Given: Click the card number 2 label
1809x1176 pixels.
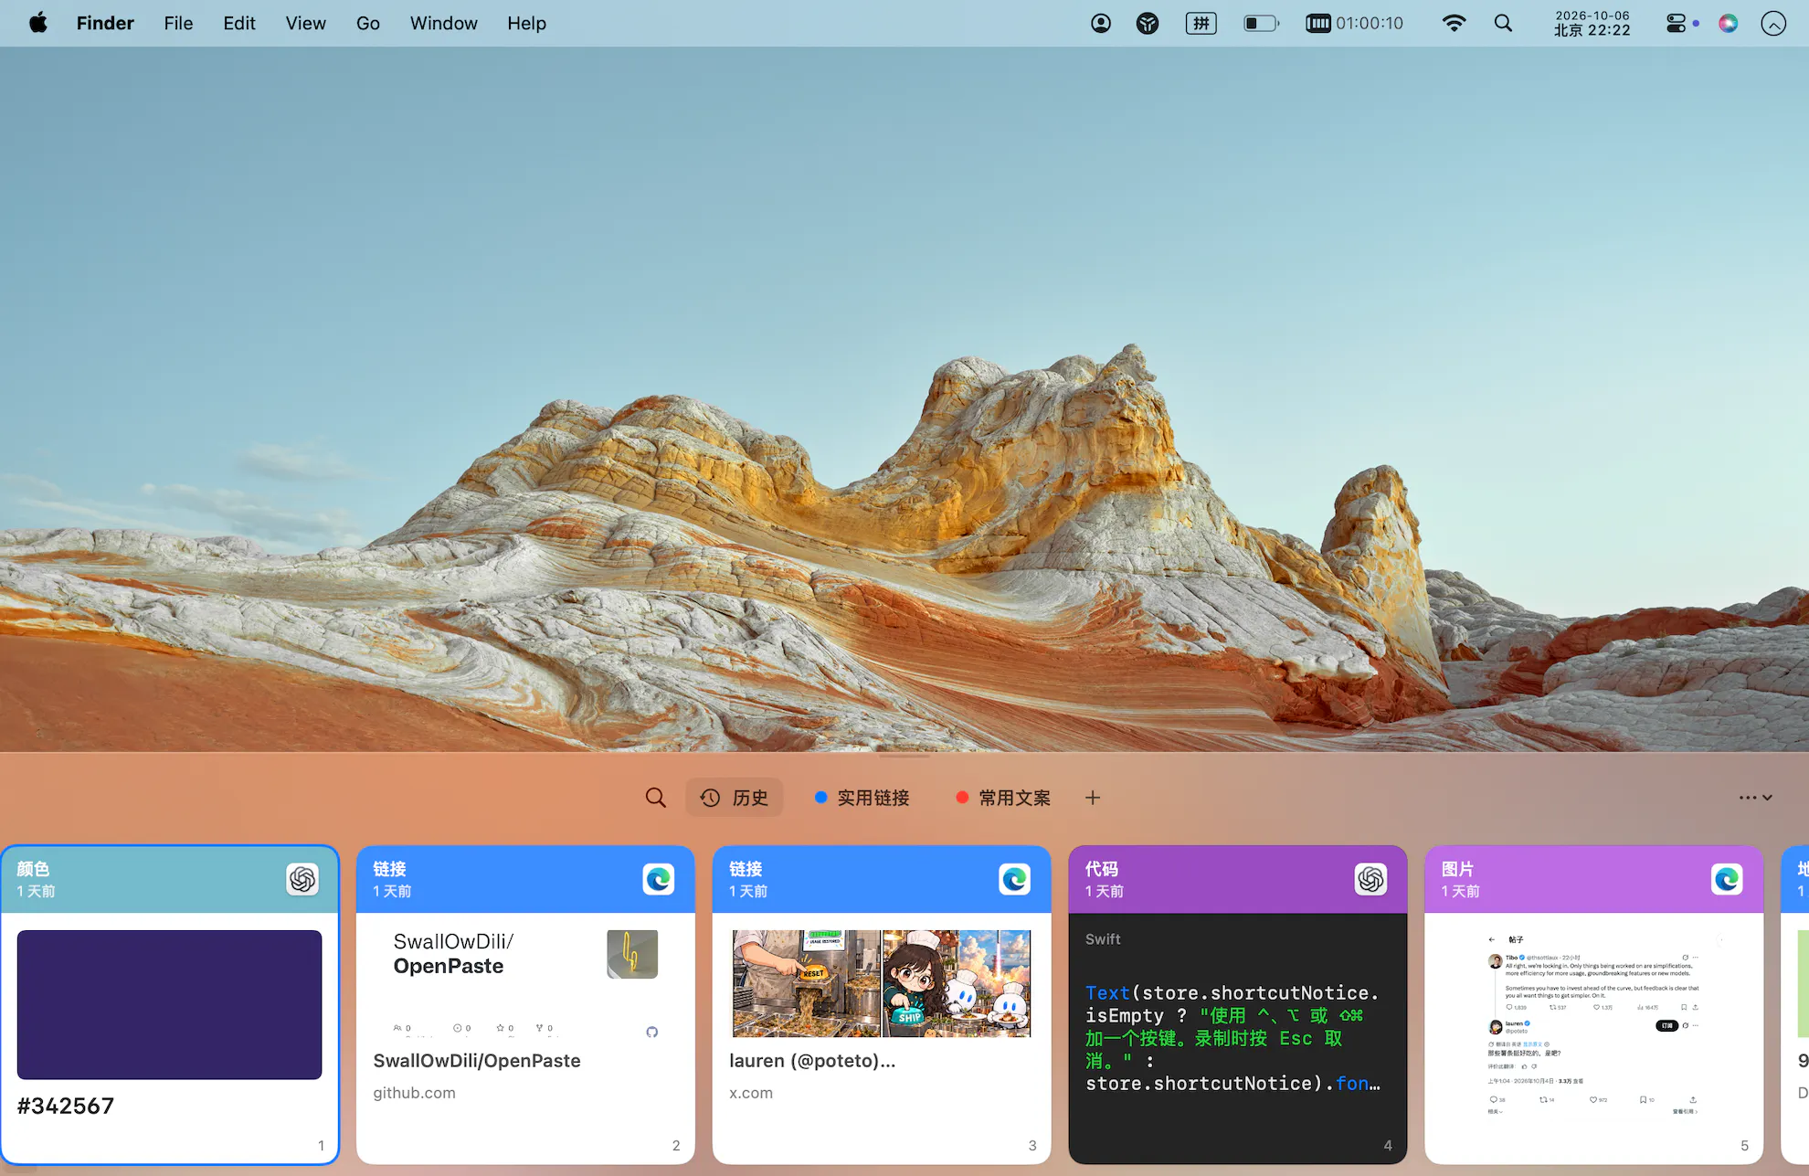Looking at the screenshot, I should 676,1146.
